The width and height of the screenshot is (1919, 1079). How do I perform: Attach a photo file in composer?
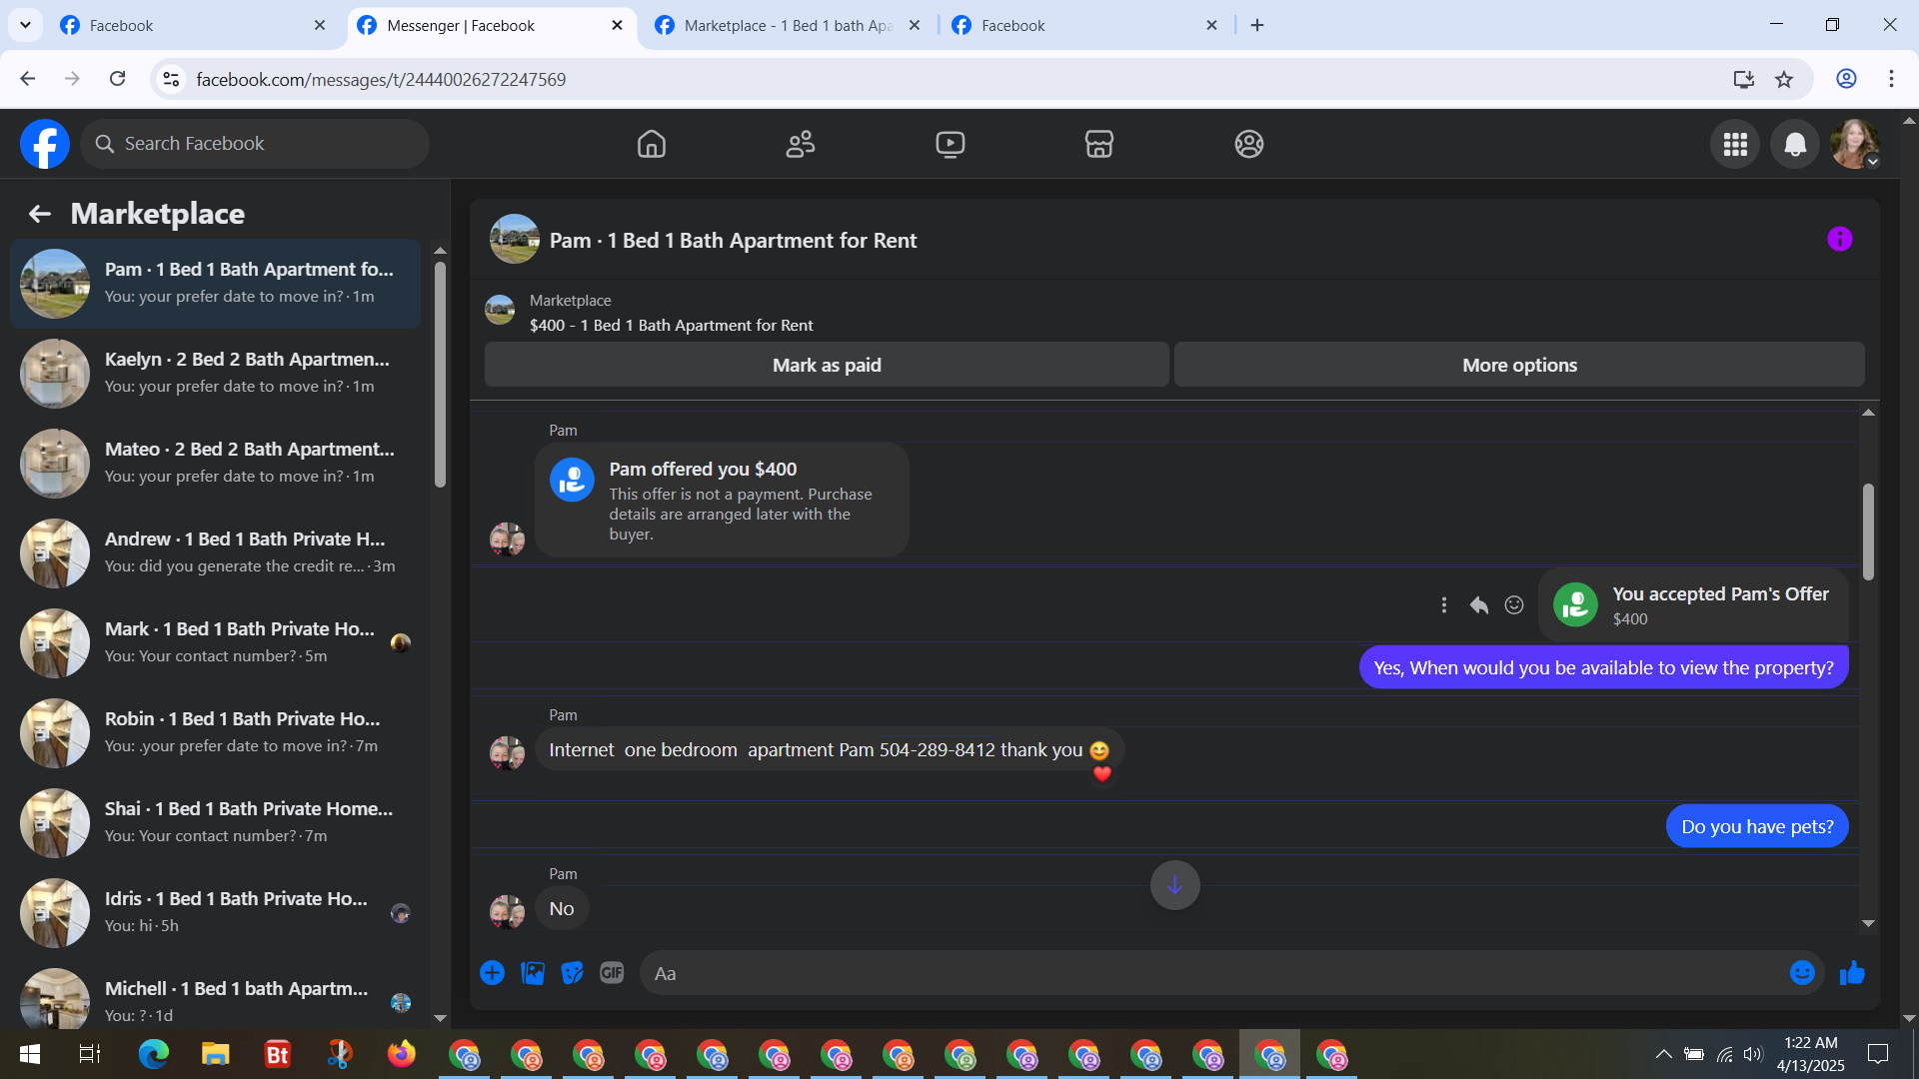click(533, 973)
